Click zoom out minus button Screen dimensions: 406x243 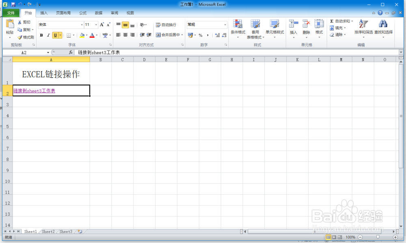(360, 237)
